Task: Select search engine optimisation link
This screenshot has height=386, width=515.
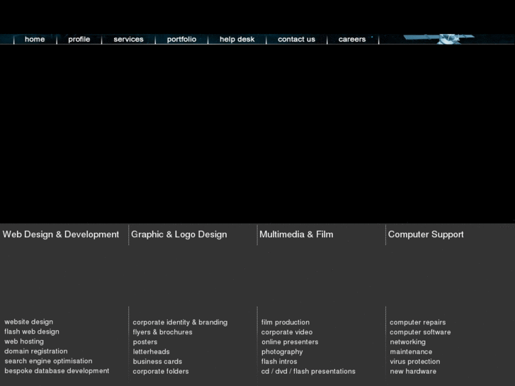Action: click(x=48, y=361)
